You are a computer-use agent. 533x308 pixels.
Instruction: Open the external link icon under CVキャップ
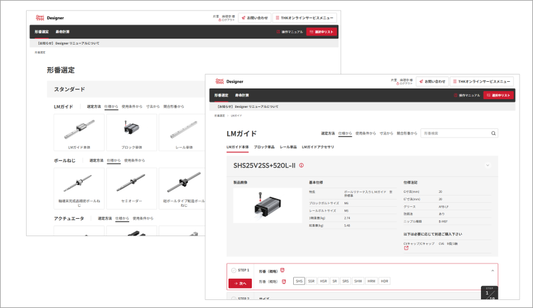point(406,248)
